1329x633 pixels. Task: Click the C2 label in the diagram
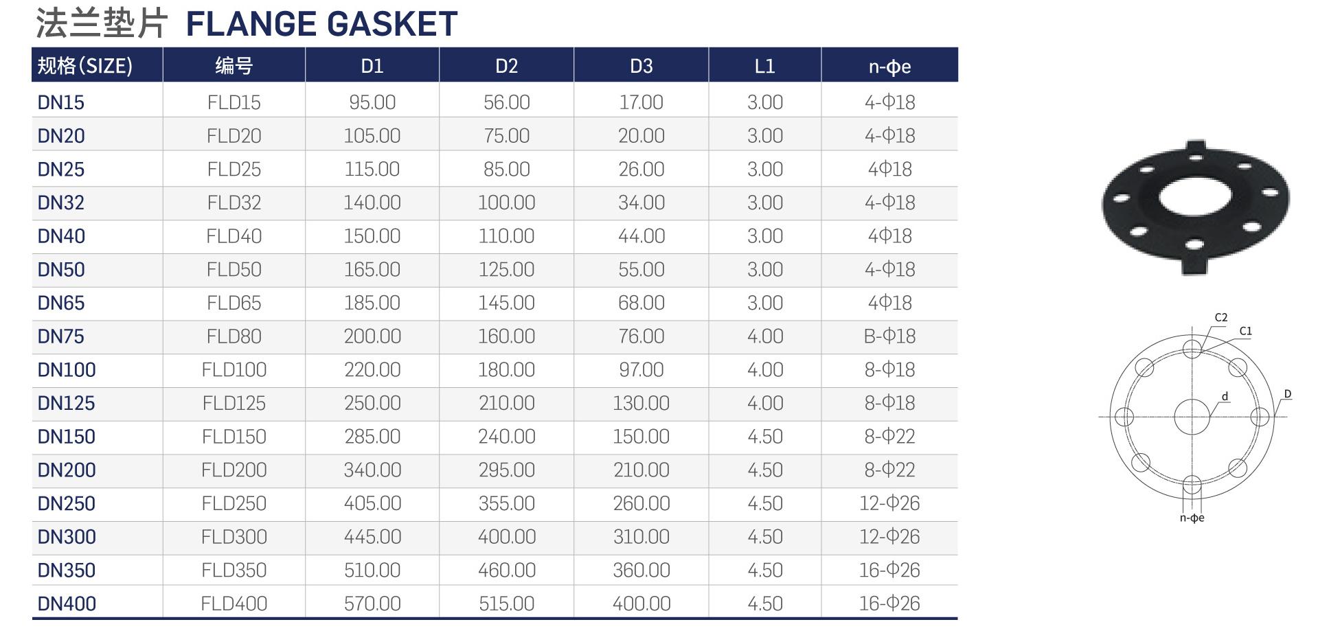click(x=1221, y=318)
